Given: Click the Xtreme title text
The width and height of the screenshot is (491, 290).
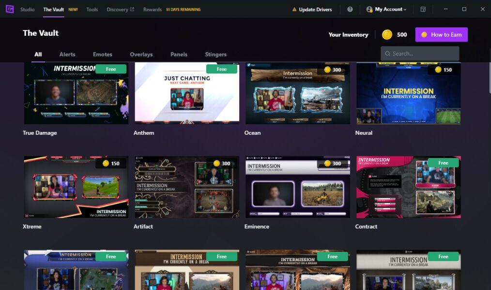Looking at the screenshot, I should coord(32,227).
